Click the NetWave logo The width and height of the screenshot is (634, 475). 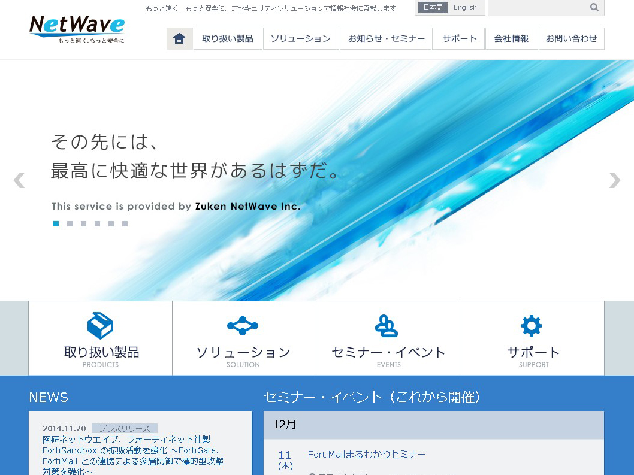point(77,29)
